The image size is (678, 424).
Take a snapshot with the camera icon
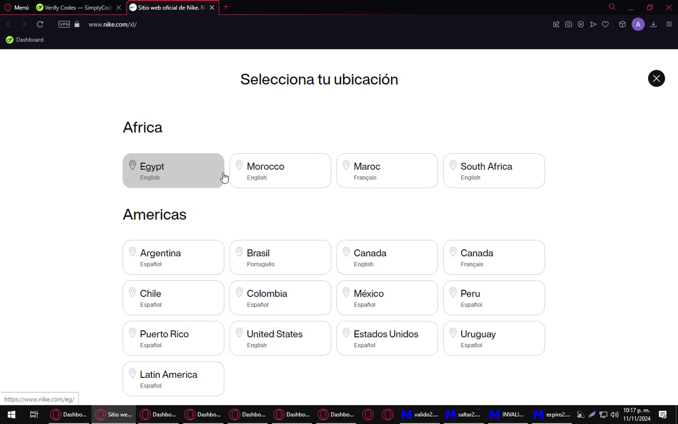[x=568, y=24]
